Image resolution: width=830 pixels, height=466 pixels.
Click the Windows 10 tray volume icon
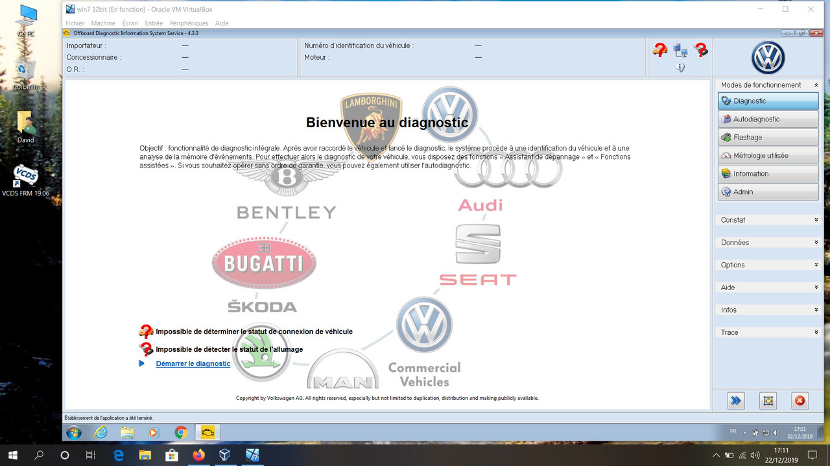click(756, 455)
